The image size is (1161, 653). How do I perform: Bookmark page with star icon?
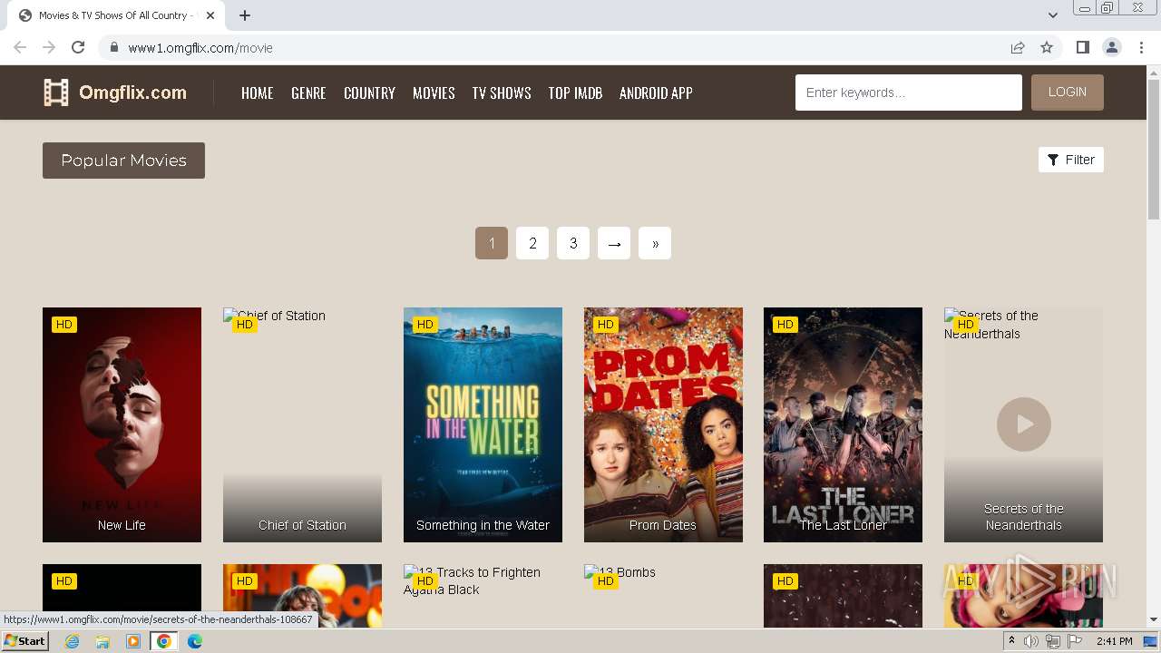pyautogui.click(x=1047, y=47)
